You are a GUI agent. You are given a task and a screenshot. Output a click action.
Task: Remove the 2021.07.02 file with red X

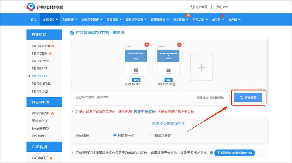pyautogui.click(x=179, y=45)
